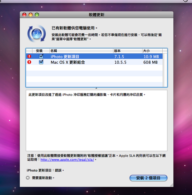The height and width of the screenshot is (195, 192).
Task: Click the window resize grip corner
Action: point(172,185)
